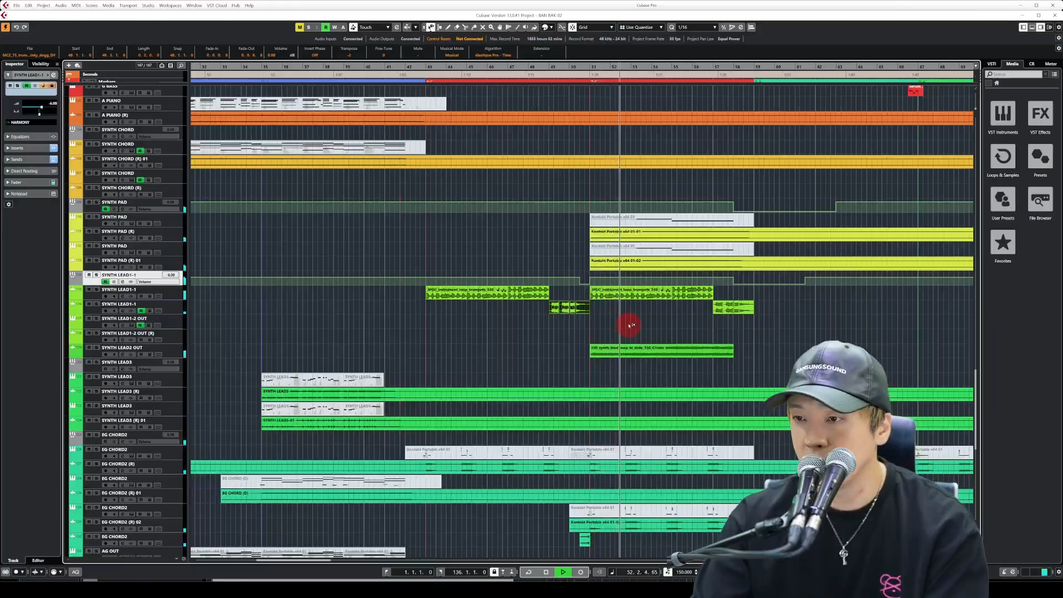1063x598 pixels.
Task: Select the Glue tool
Action: point(474,27)
